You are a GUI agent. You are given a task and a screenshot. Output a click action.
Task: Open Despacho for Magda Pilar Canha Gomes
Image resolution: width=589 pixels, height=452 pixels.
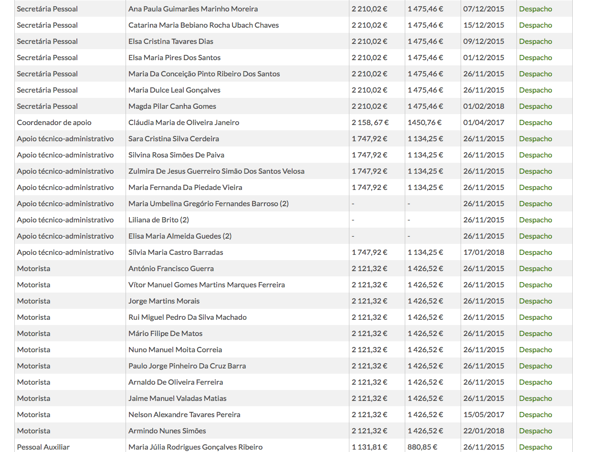tap(535, 106)
